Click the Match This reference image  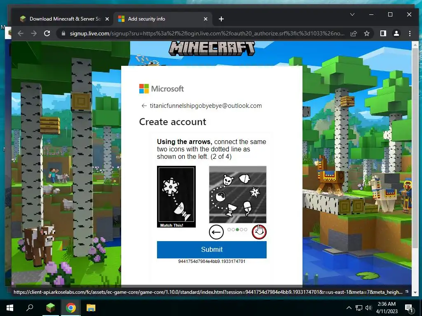[x=176, y=197]
